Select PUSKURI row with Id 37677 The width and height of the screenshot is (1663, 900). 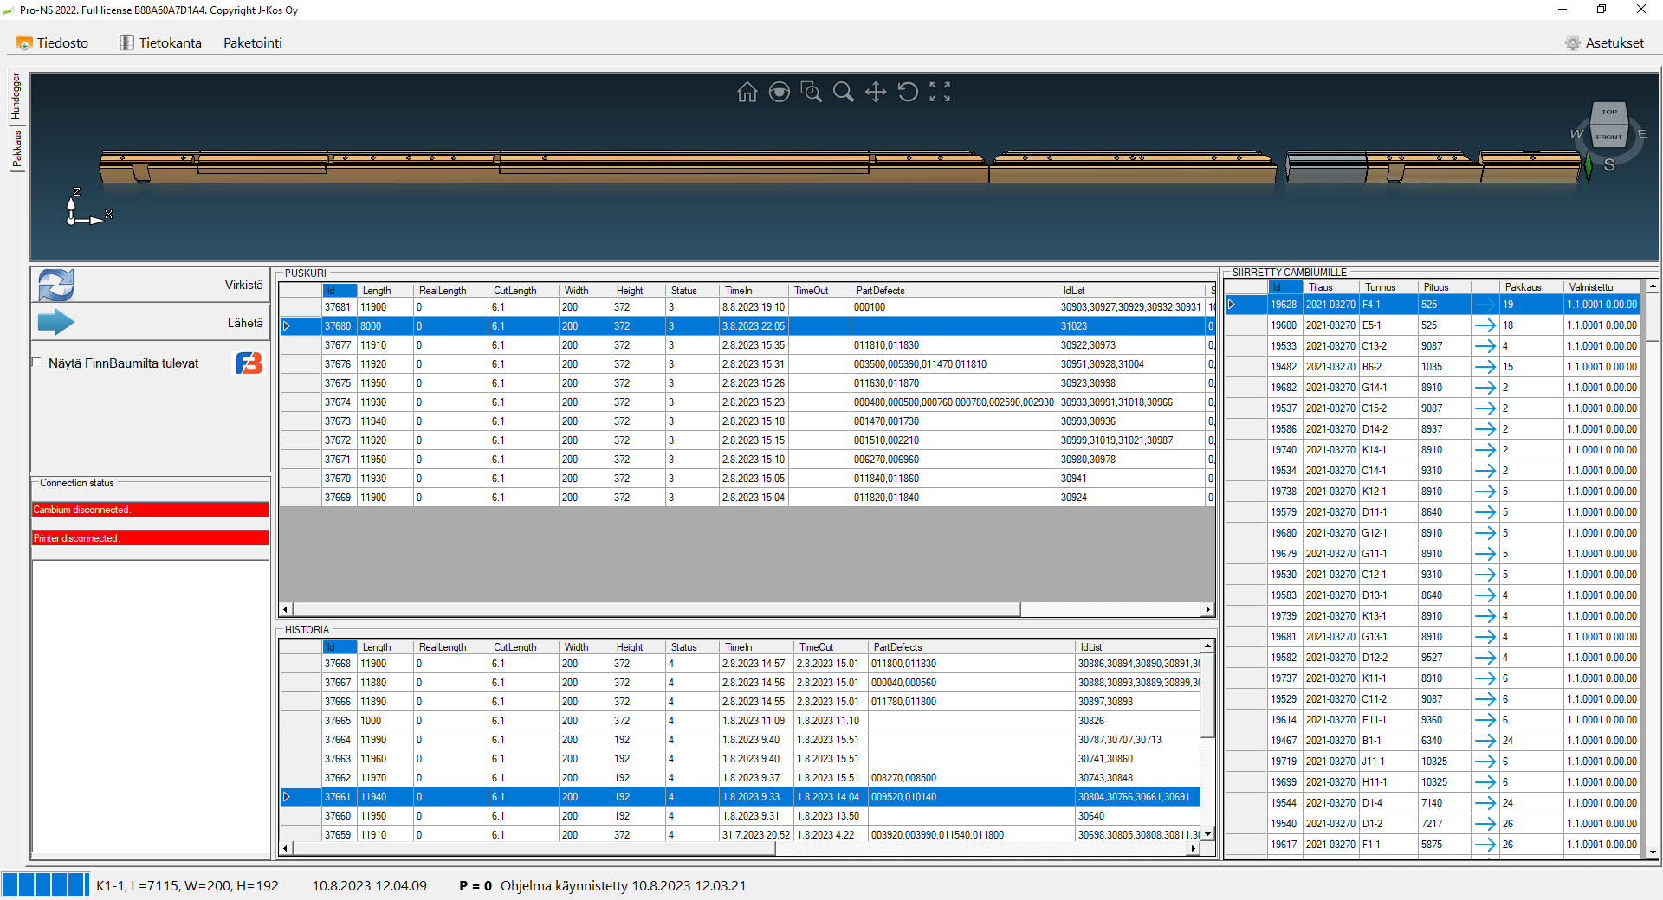click(x=338, y=345)
